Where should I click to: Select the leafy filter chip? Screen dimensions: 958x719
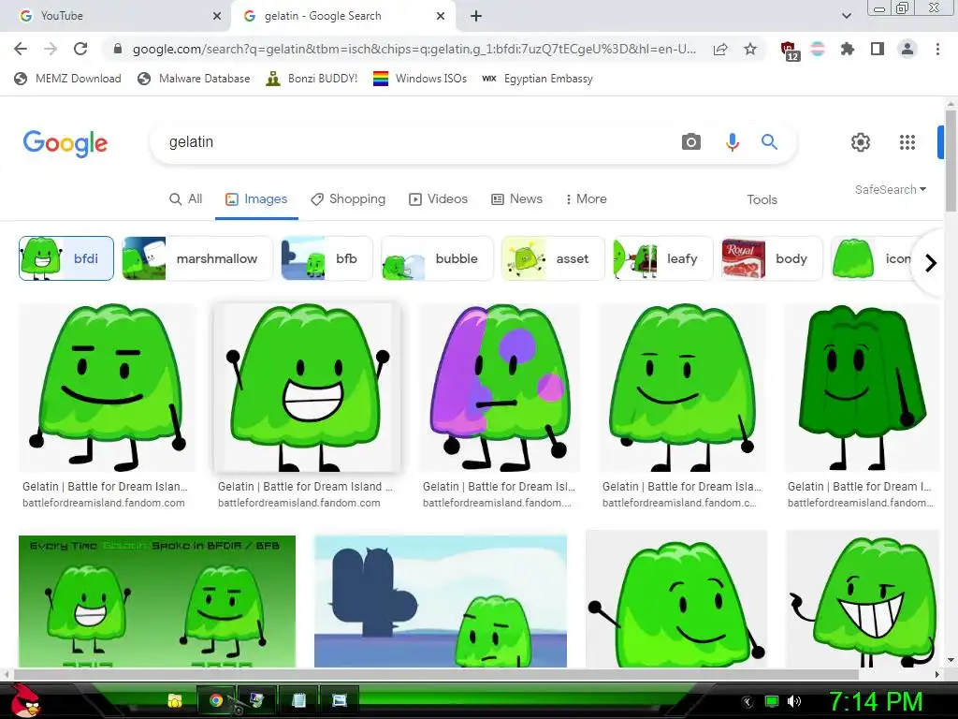663,258
